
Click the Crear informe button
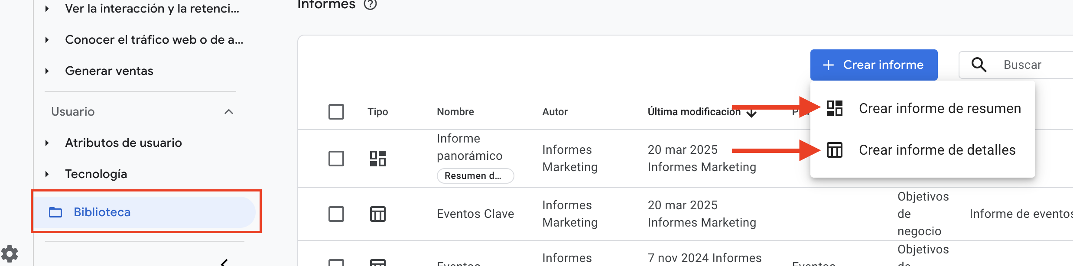tap(874, 65)
